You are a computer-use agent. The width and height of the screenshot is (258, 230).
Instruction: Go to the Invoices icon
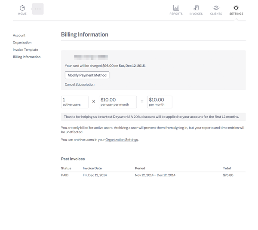pos(196,8)
